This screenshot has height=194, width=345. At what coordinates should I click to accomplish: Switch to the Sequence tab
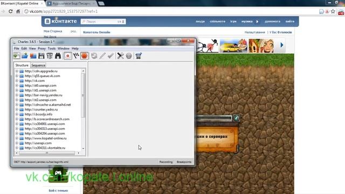pos(38,65)
